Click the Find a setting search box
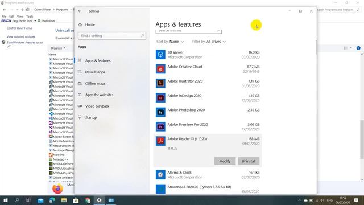The height and width of the screenshot is (205, 364). coord(112,35)
